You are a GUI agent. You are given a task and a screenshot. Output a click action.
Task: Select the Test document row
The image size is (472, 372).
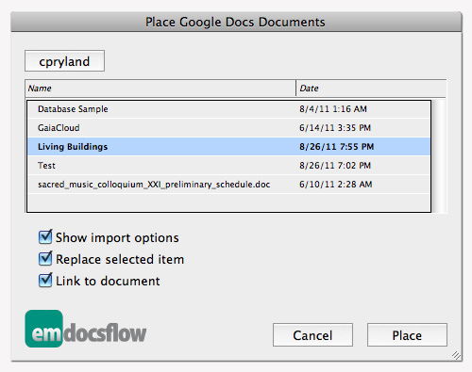tap(229, 166)
